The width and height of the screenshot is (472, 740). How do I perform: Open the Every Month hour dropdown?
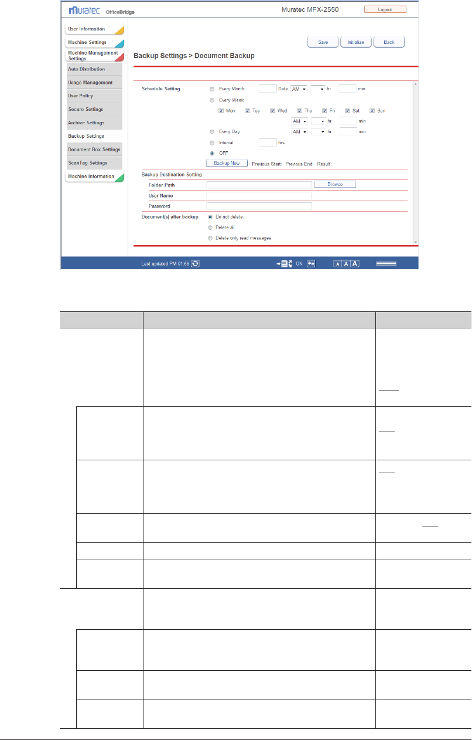click(317, 89)
